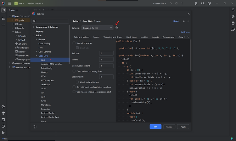Select Kotlin under Code Style
This screenshot has height=141, width=236.
coord(44,101)
